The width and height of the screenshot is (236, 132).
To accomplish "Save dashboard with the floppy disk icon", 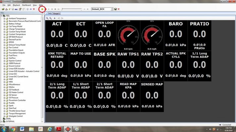I will tap(115, 9).
